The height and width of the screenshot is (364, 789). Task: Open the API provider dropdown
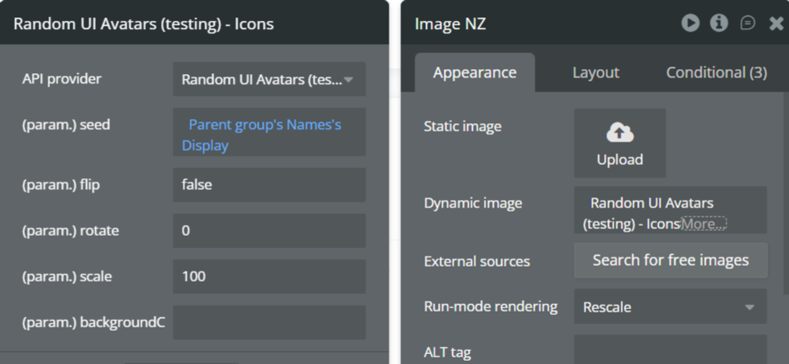pyautogui.click(x=269, y=80)
